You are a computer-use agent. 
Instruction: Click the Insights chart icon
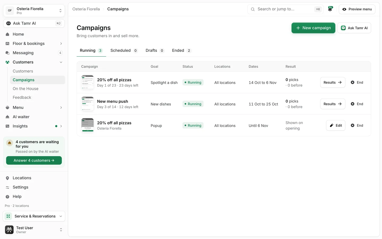pyautogui.click(x=7, y=126)
